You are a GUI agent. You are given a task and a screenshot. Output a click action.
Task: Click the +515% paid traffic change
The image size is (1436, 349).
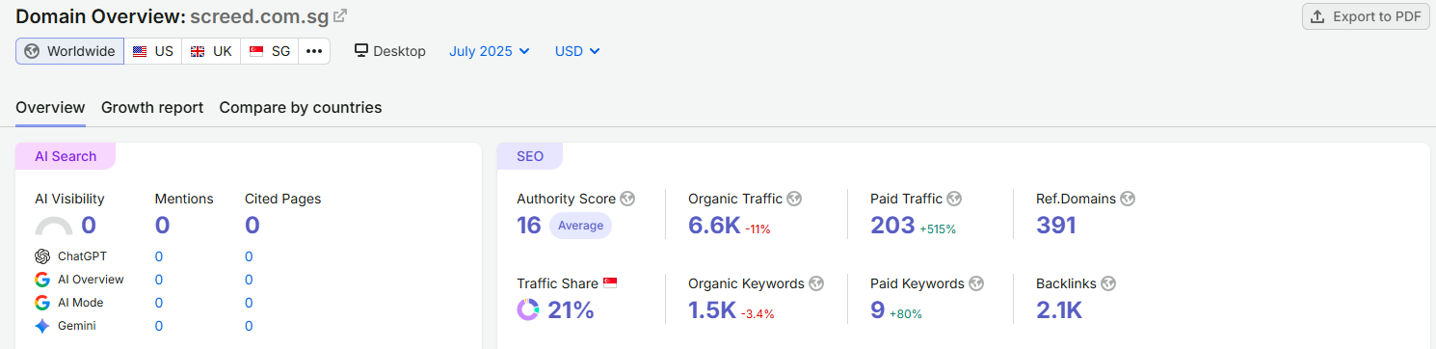938,229
